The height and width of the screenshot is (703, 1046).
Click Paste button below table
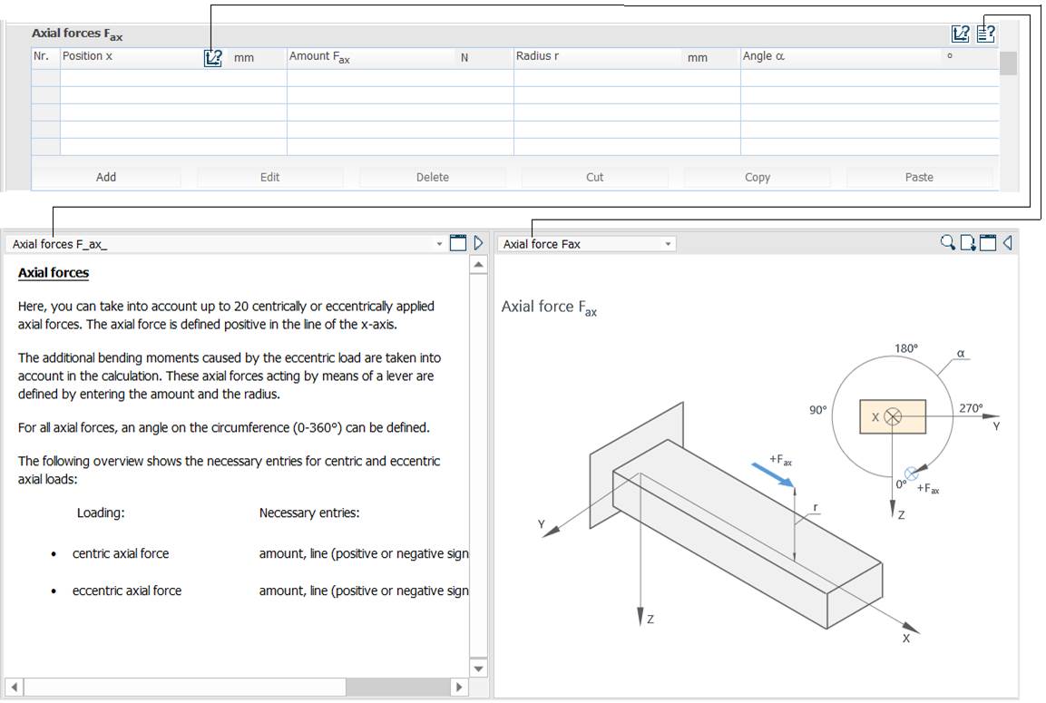coord(919,178)
